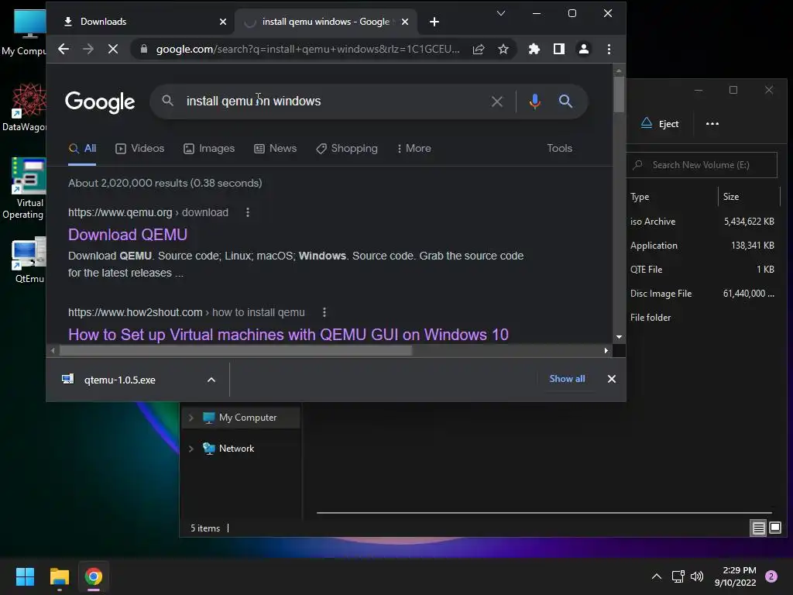The height and width of the screenshot is (595, 793).
Task: Switch to Videos results
Action: coord(140,149)
